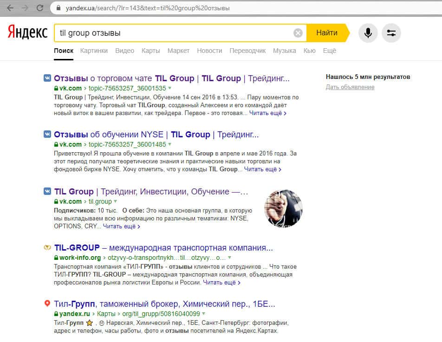This screenshot has width=442, height=342.
Task: Click the star rating icon after Тил-Групп
Action: click(89, 323)
